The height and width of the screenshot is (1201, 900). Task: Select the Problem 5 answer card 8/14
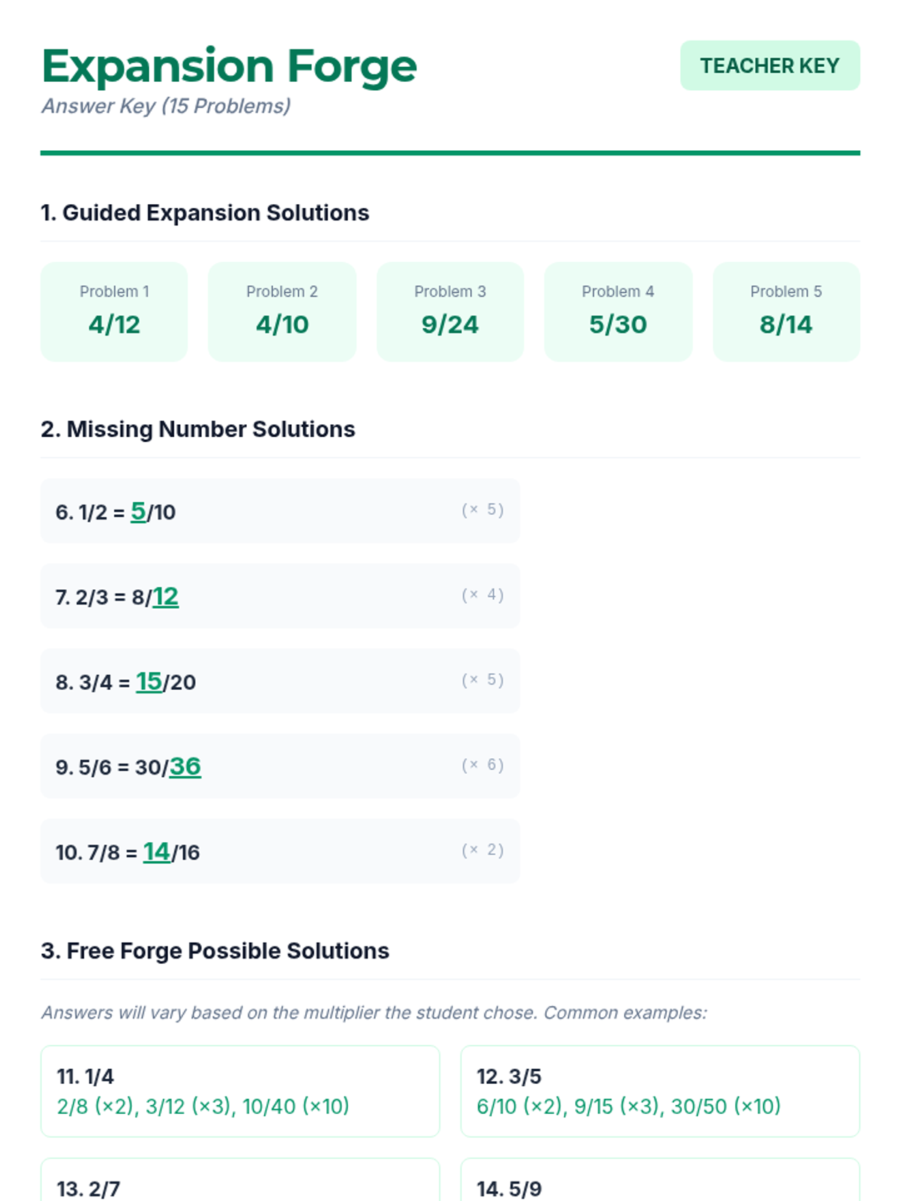(x=786, y=312)
